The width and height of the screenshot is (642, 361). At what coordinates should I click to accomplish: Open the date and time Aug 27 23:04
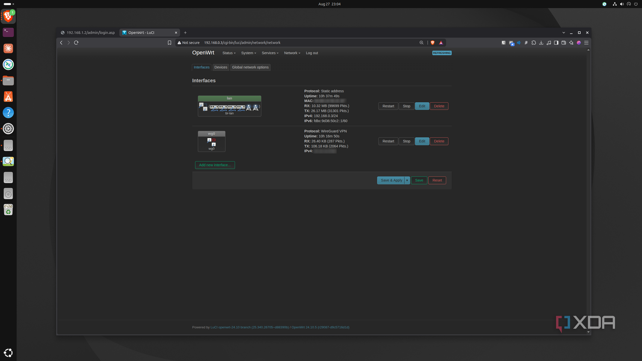pyautogui.click(x=330, y=4)
